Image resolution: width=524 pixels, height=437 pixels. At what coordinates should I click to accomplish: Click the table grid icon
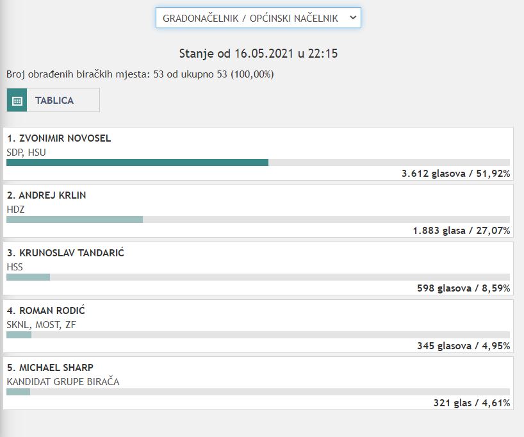(x=17, y=101)
